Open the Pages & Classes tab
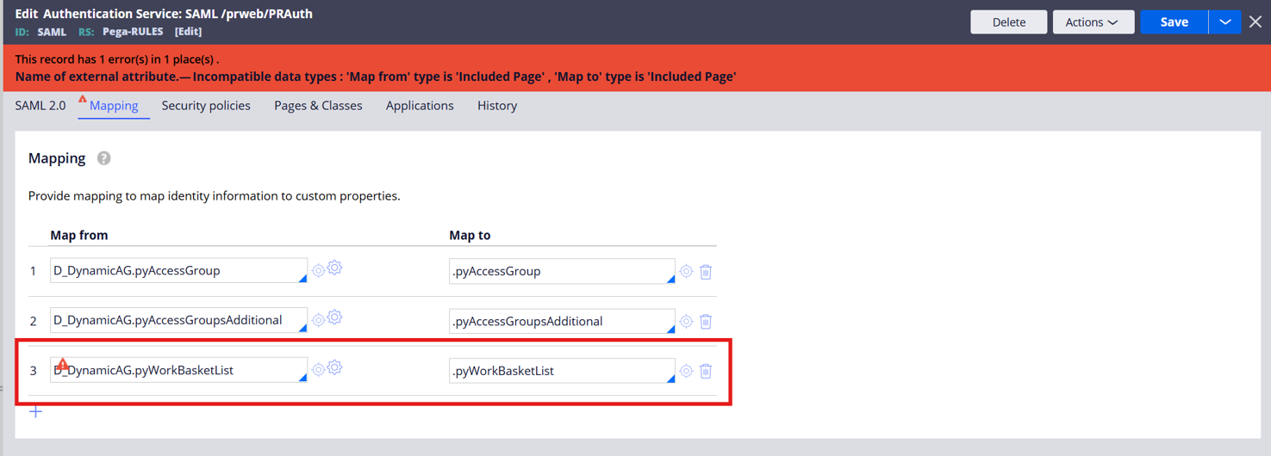 (318, 106)
